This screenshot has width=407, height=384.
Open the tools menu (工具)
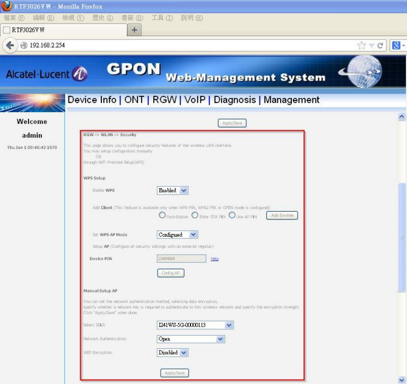click(162, 18)
